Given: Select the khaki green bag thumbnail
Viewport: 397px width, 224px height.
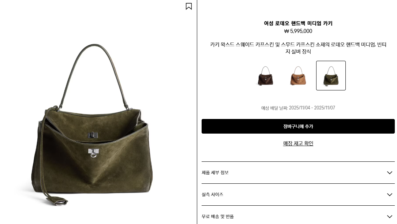Looking at the screenshot, I should pos(331,75).
